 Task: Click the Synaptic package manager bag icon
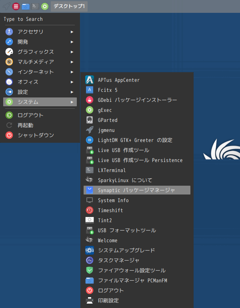[90, 190]
